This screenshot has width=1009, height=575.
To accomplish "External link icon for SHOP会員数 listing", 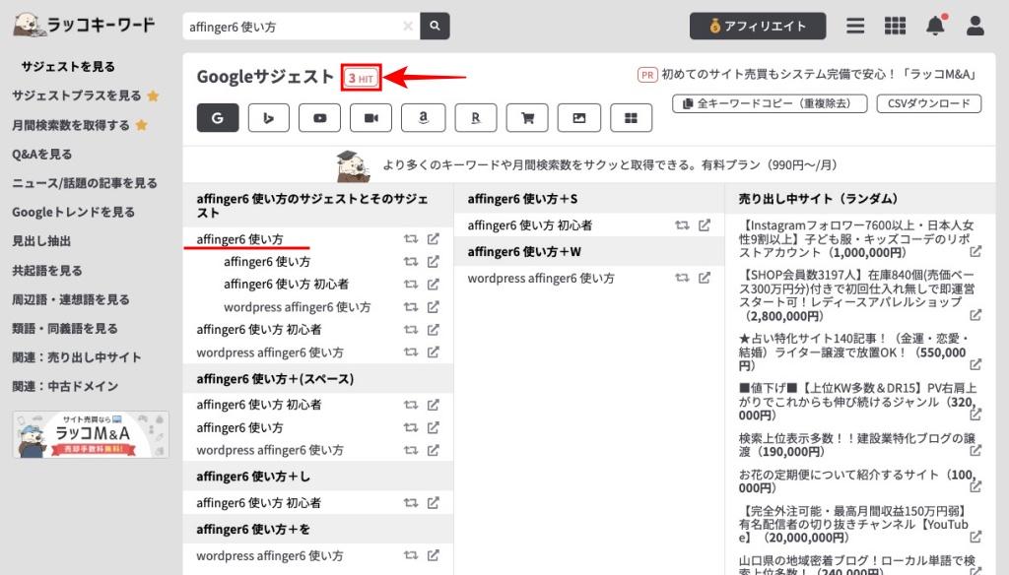I will (975, 315).
